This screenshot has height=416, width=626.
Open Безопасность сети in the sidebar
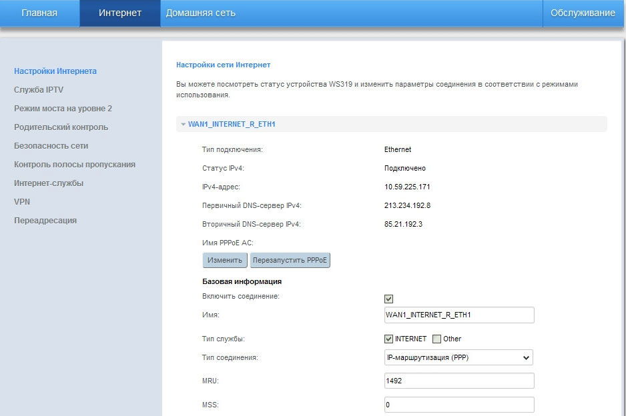point(51,146)
